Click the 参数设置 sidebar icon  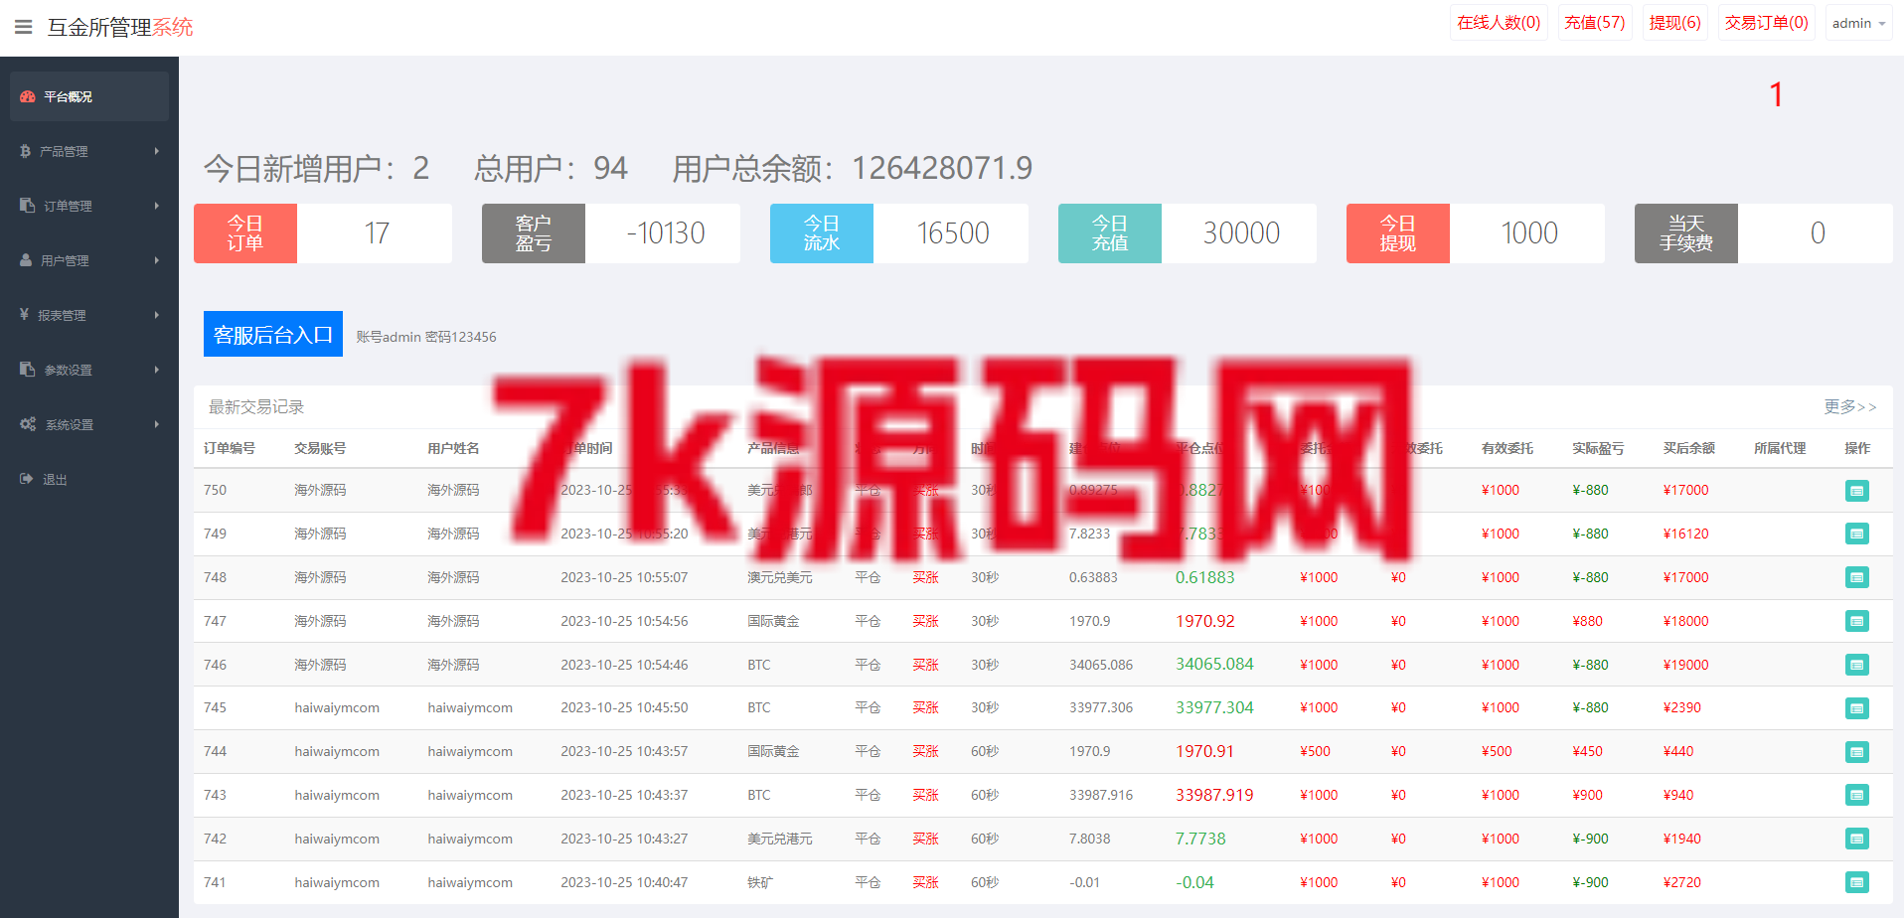pyautogui.click(x=28, y=369)
